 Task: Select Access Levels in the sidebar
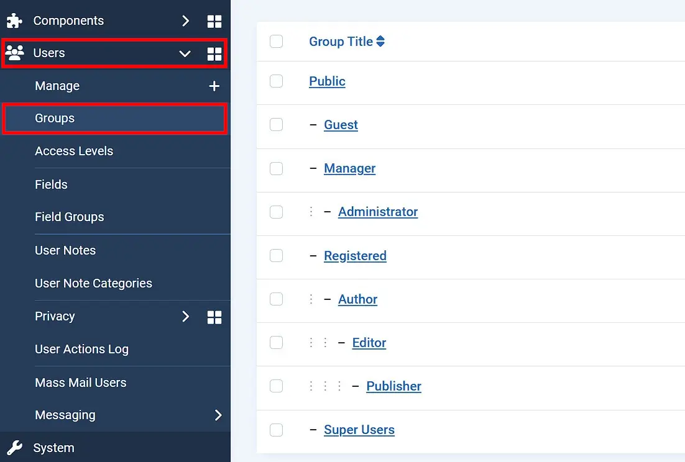(74, 151)
